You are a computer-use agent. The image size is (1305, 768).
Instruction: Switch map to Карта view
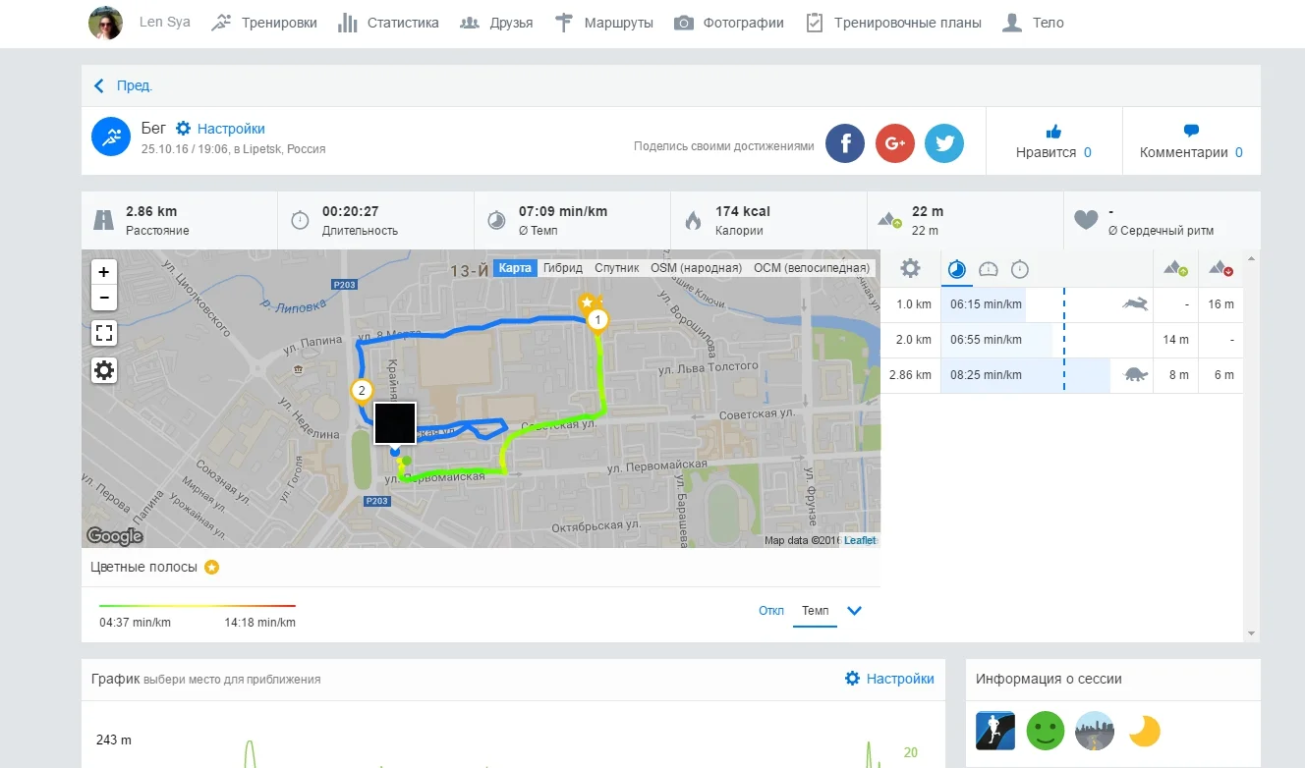click(x=515, y=268)
